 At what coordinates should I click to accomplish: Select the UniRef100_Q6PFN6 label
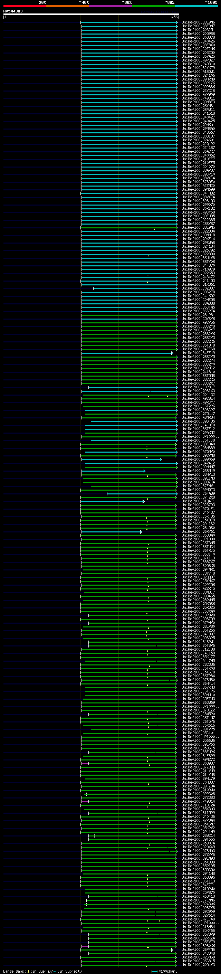pos(198,950)
